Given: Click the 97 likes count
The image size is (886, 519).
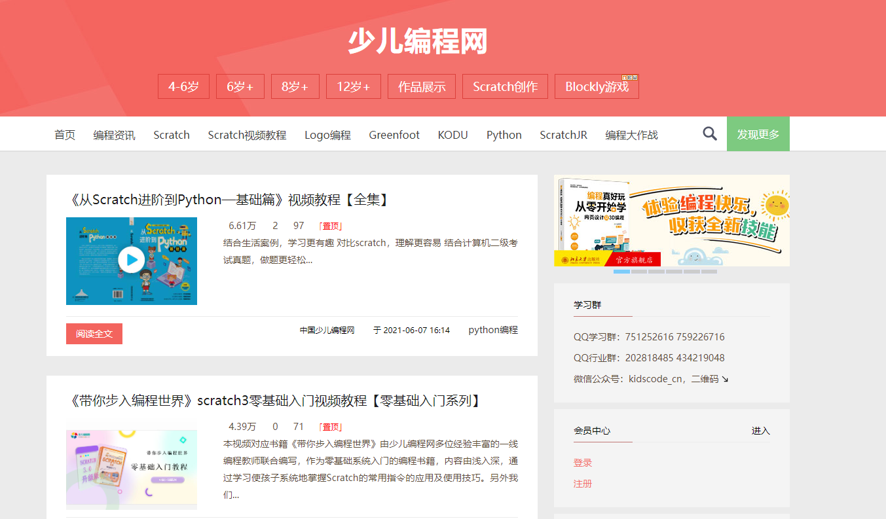Looking at the screenshot, I should (x=299, y=226).
